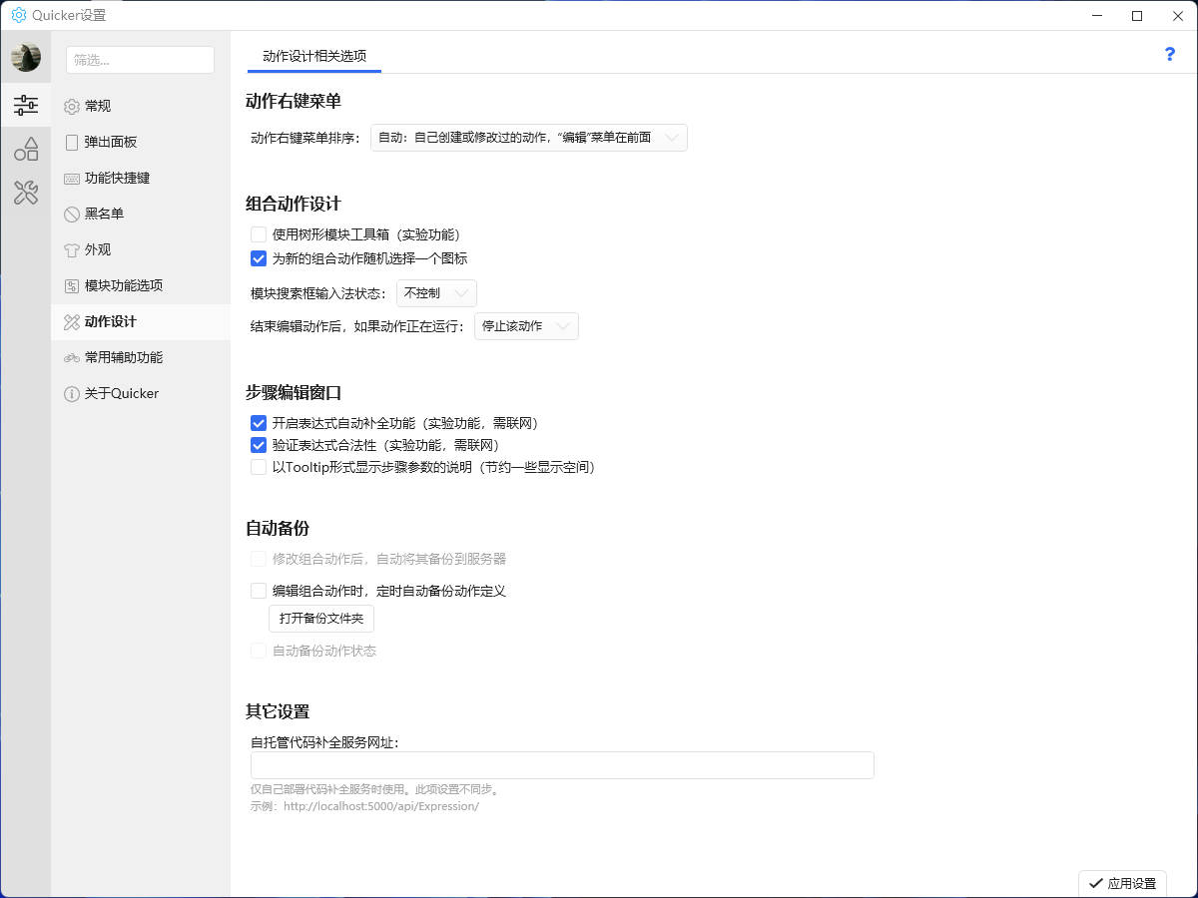
Task: Toggle 以Tooltip形式显示步骤参数的说明 checkbox
Action: point(259,467)
